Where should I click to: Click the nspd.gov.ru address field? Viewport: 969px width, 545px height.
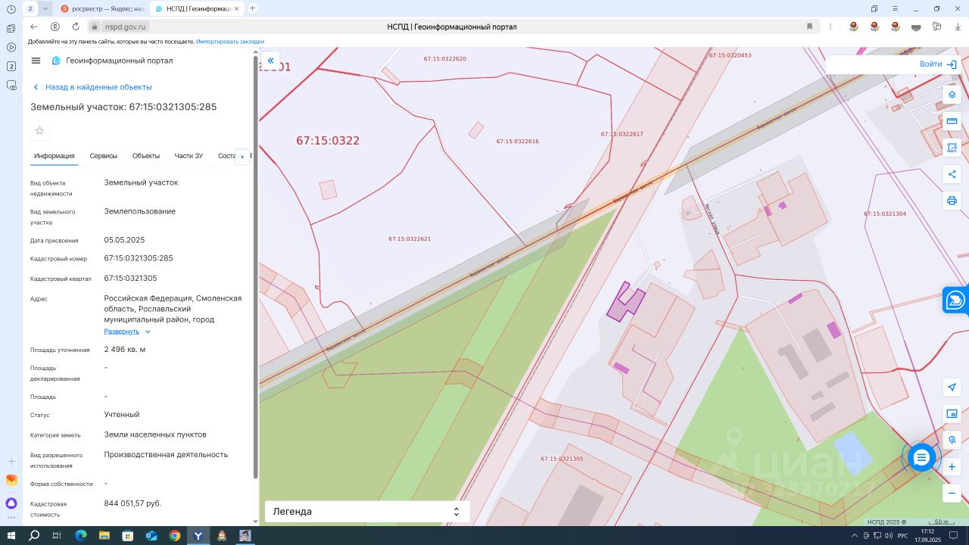pyautogui.click(x=125, y=26)
